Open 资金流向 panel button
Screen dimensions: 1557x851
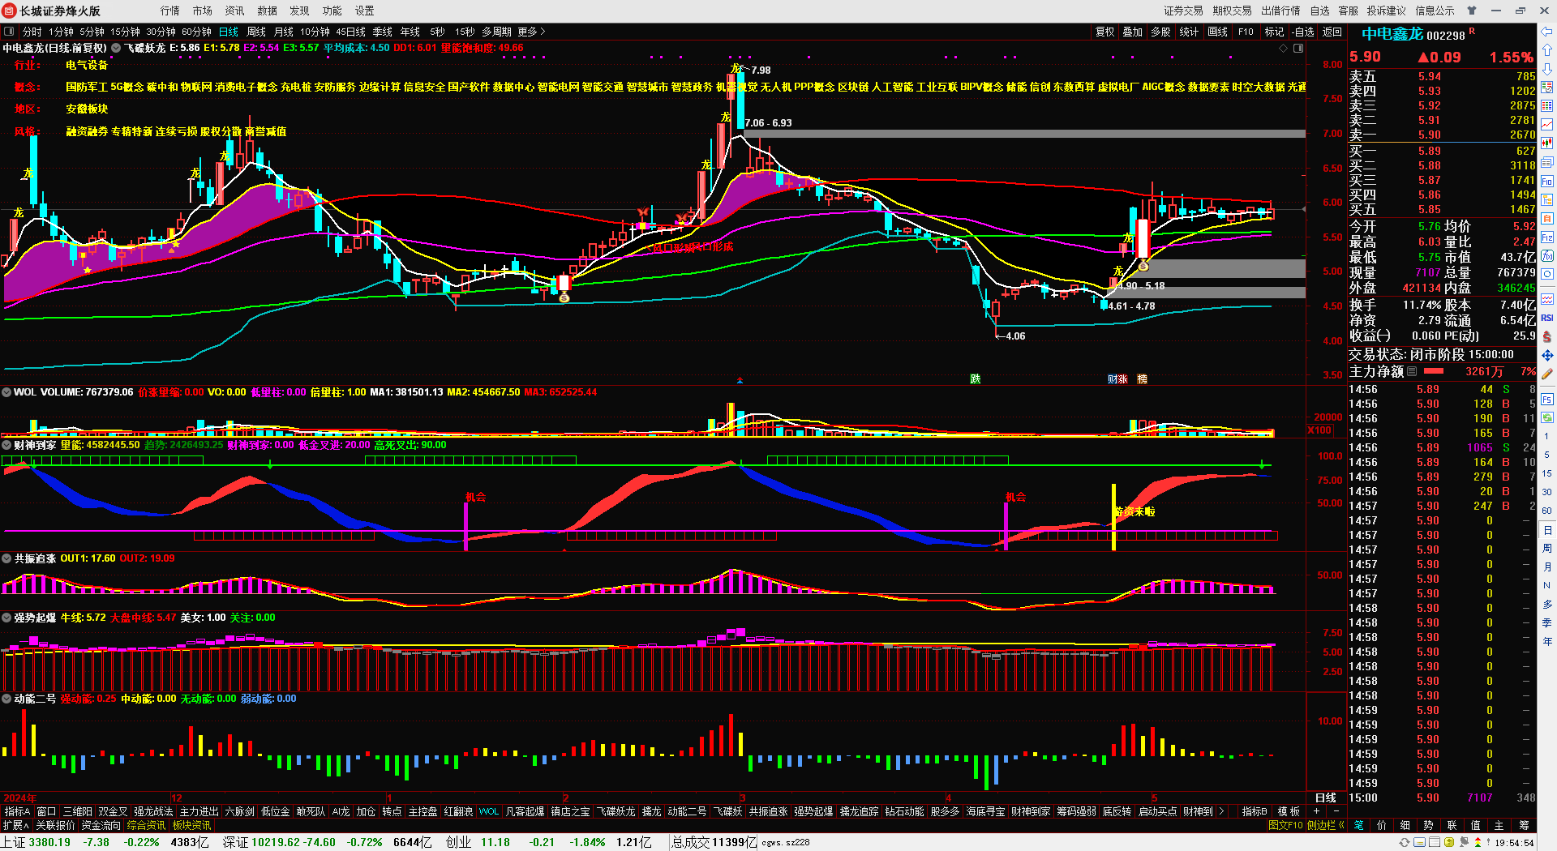tap(101, 825)
